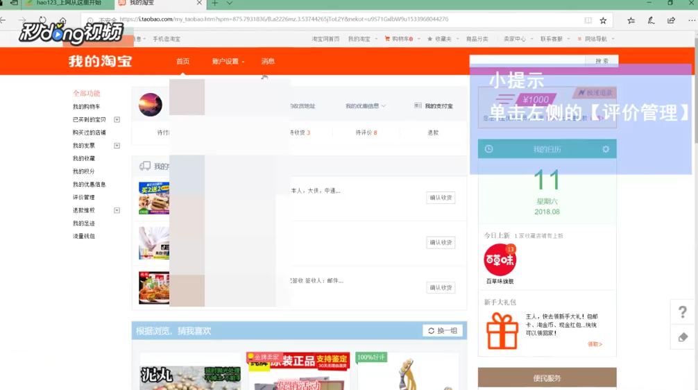Open the reading view book icon
This screenshot has height=390, width=698.
pyautogui.click(x=588, y=21)
